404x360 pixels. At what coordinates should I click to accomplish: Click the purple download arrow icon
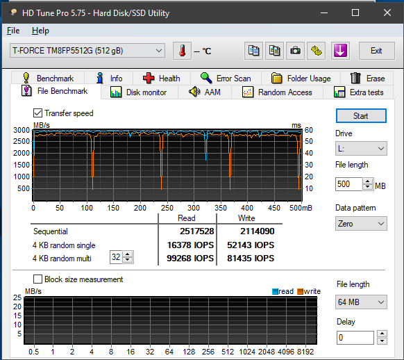click(x=340, y=51)
